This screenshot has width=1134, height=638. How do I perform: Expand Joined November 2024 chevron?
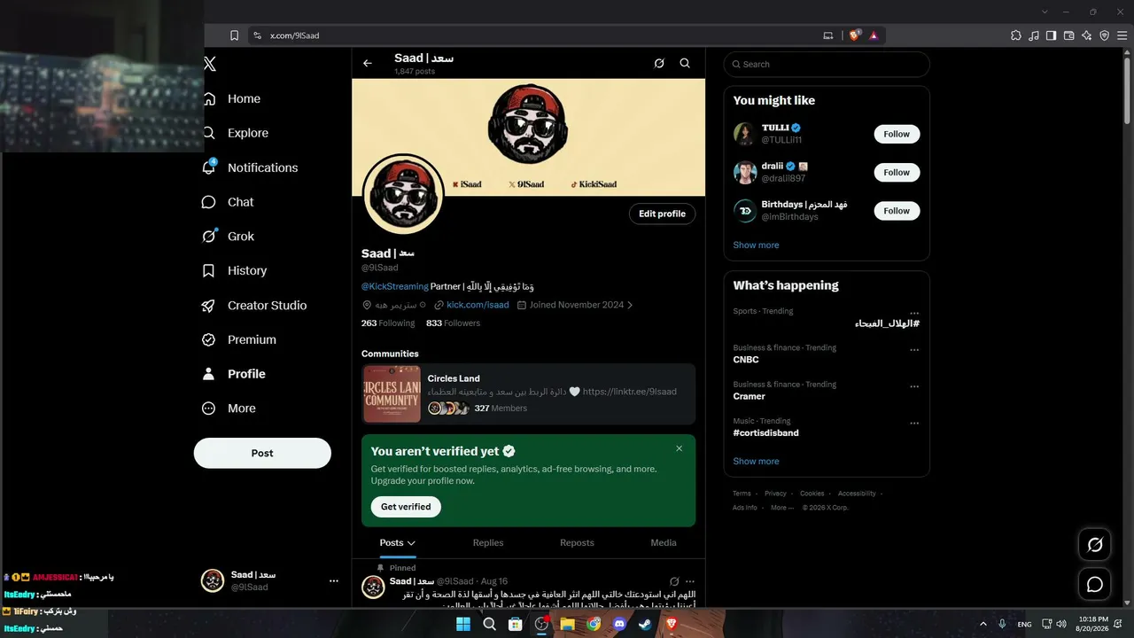[x=630, y=305]
